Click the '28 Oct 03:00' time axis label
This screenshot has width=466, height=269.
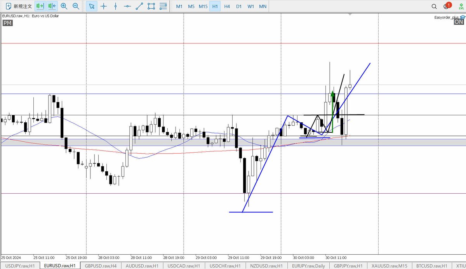(x=109, y=257)
